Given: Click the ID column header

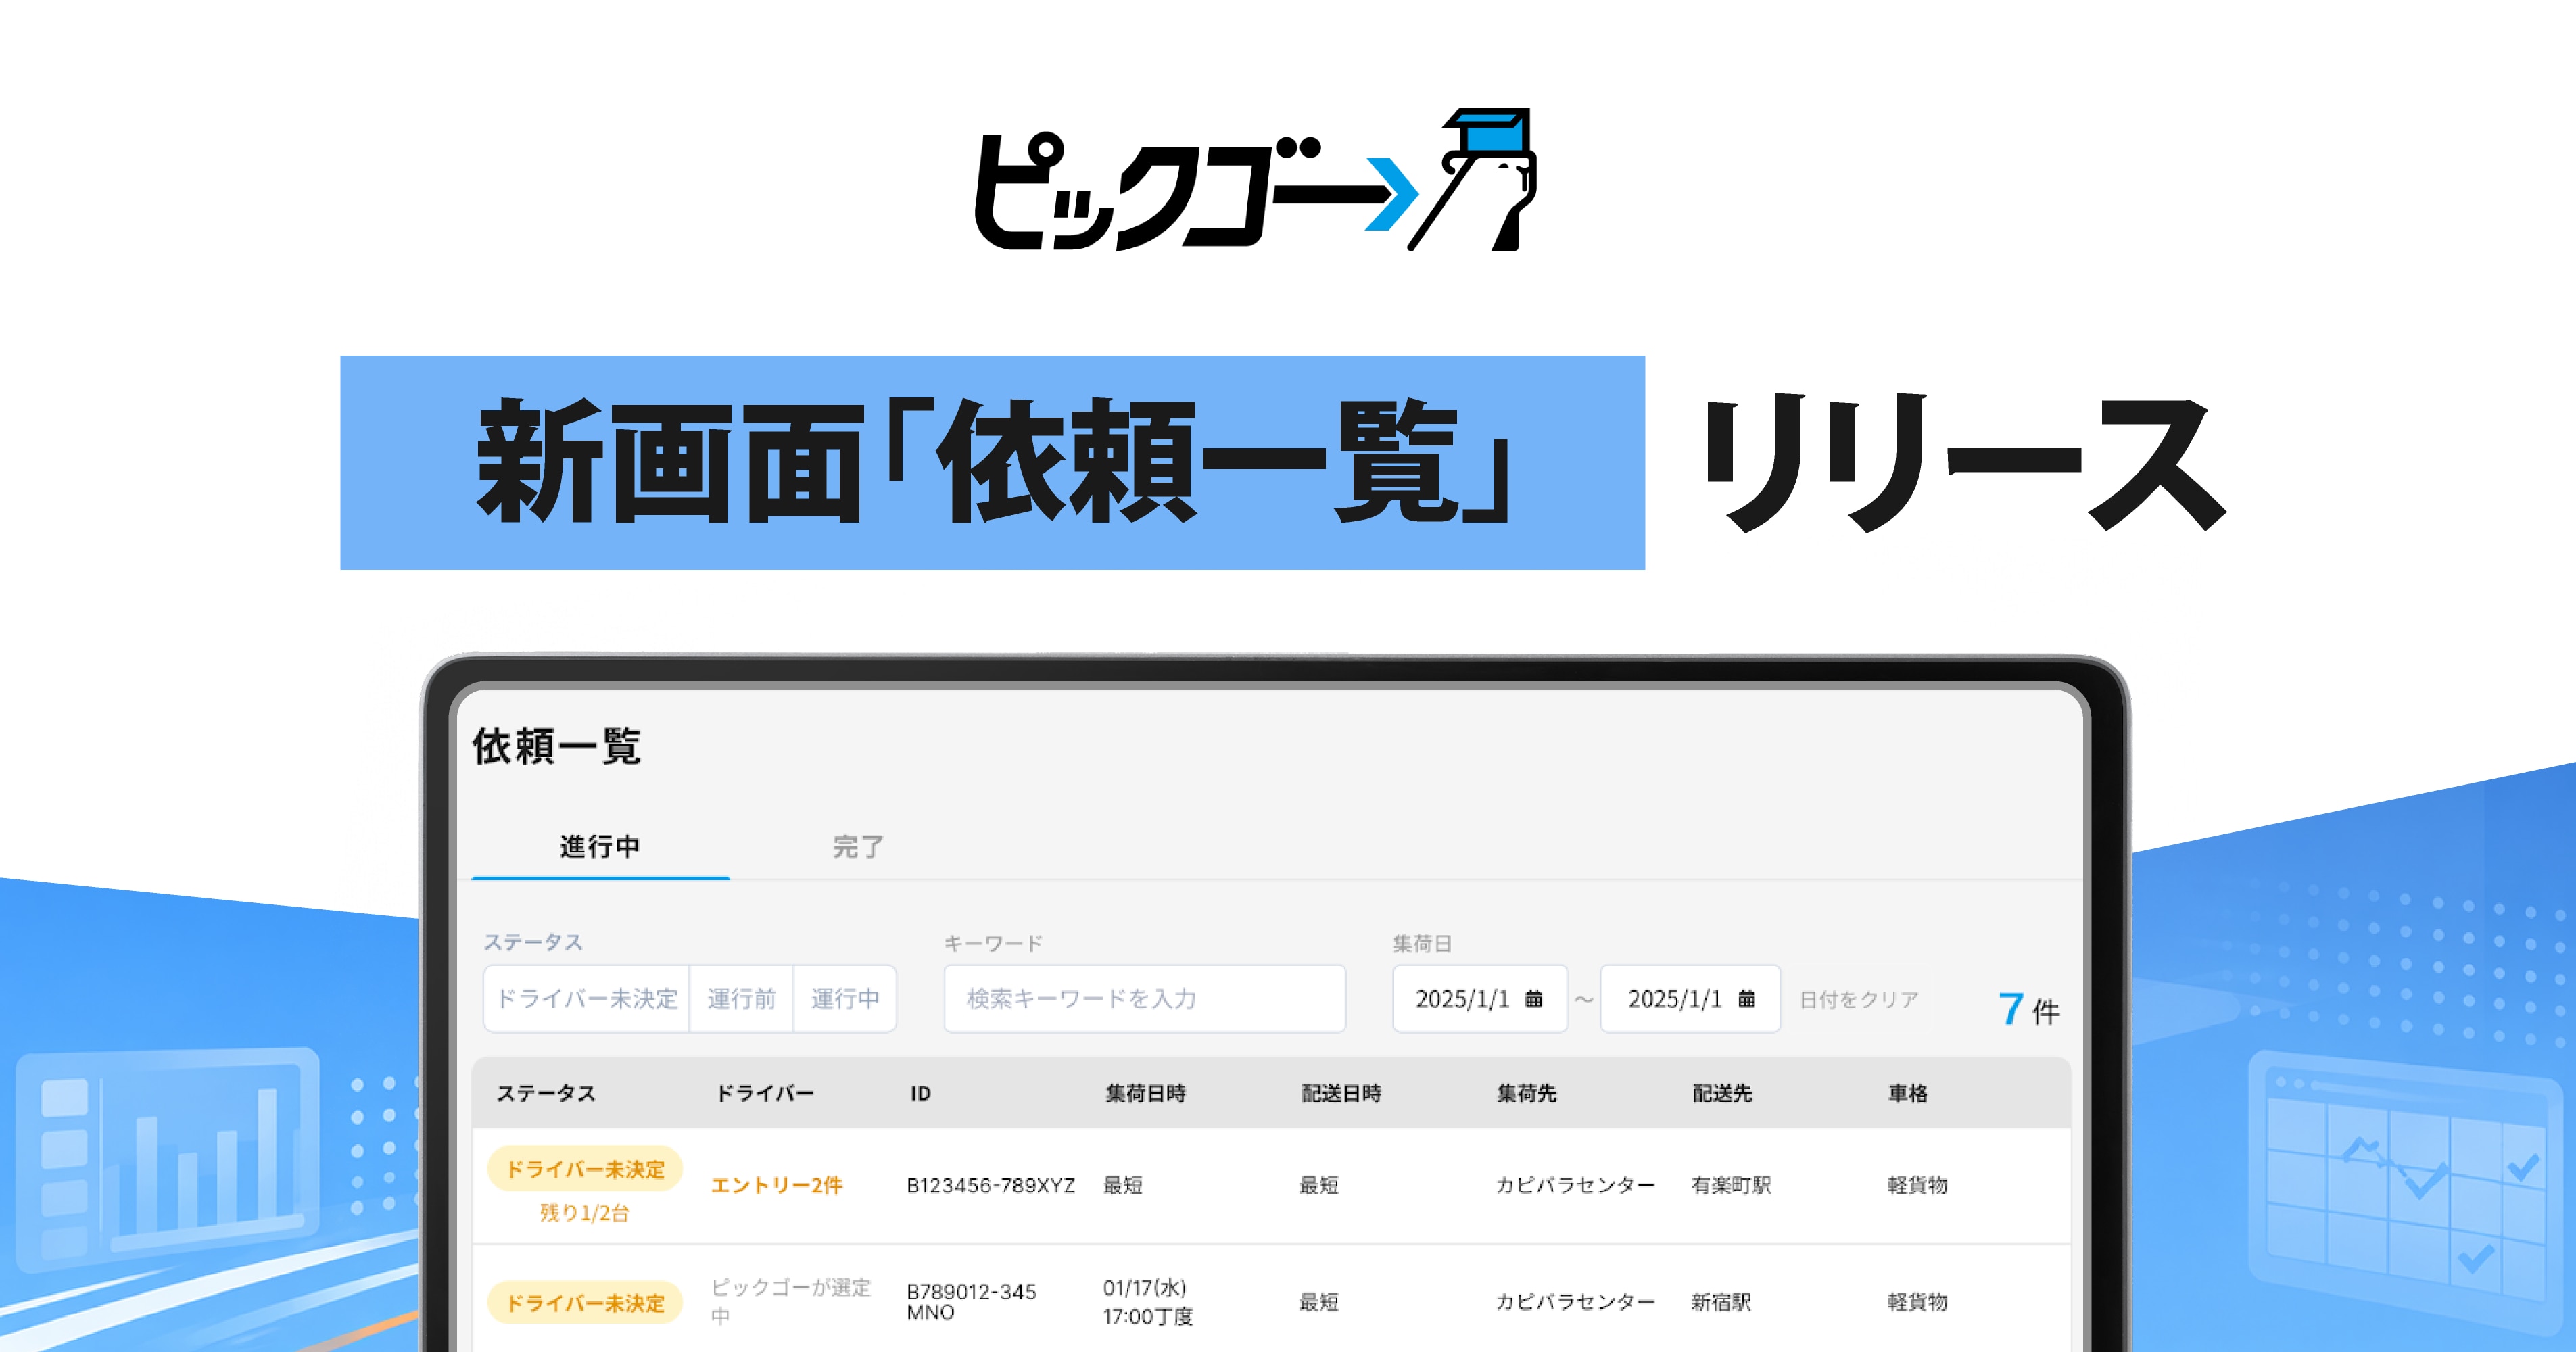Looking at the screenshot, I should coord(920,1093).
